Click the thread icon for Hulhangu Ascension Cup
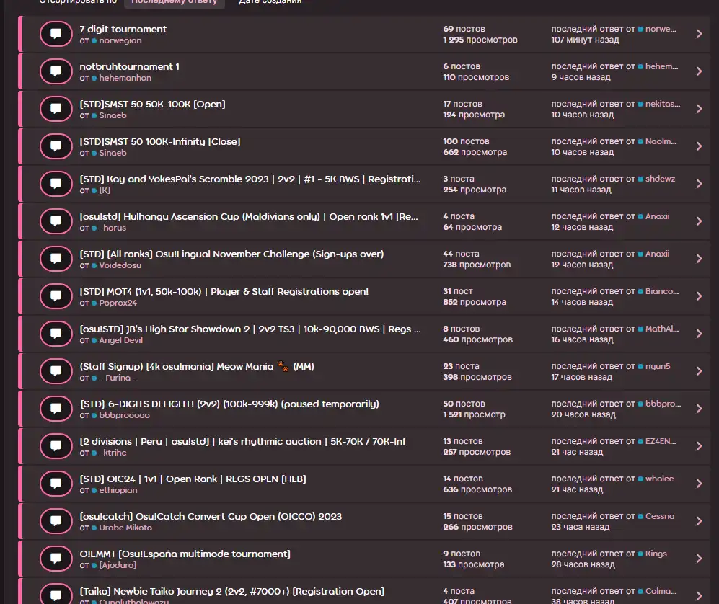Screen dimensions: 719x604 point(56,221)
